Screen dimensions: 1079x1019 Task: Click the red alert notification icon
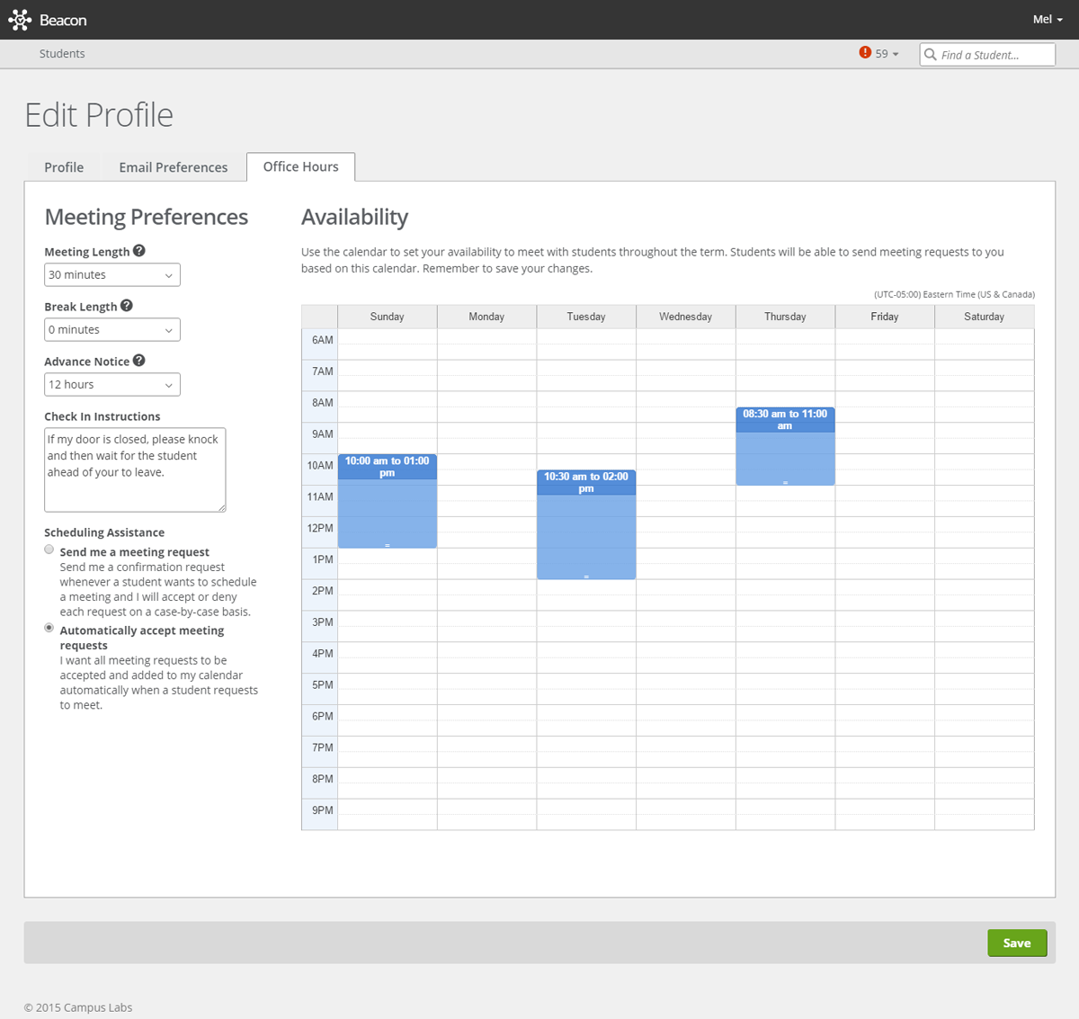865,53
